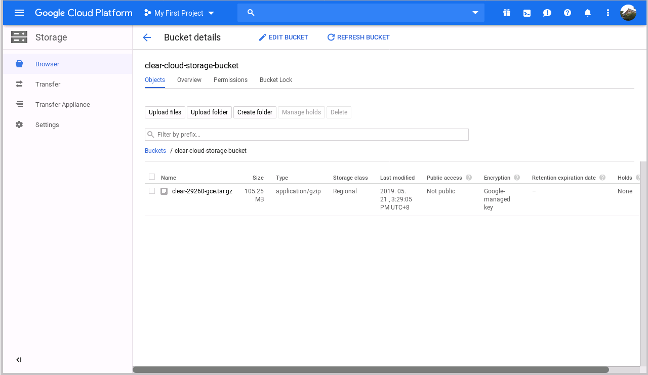The image size is (648, 375).
Task: Click the horizontal scrollbar at bottom
Action: [371, 370]
